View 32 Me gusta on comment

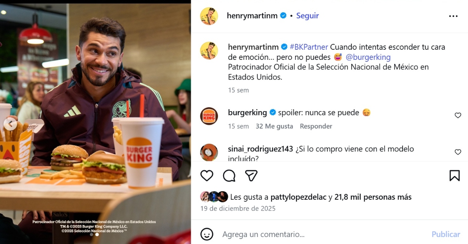click(x=274, y=126)
